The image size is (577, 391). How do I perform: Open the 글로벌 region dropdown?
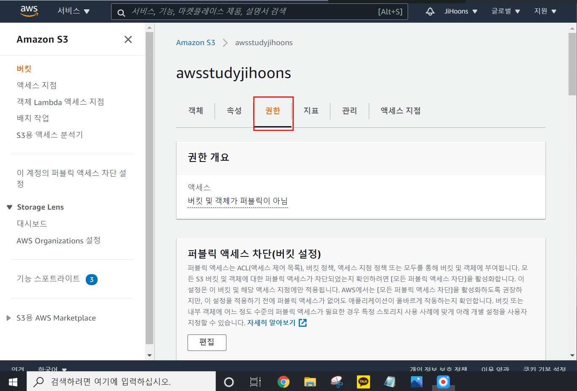click(506, 11)
